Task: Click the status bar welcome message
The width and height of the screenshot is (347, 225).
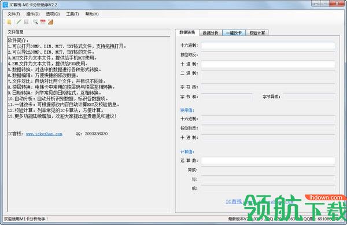Action: click(x=26, y=219)
